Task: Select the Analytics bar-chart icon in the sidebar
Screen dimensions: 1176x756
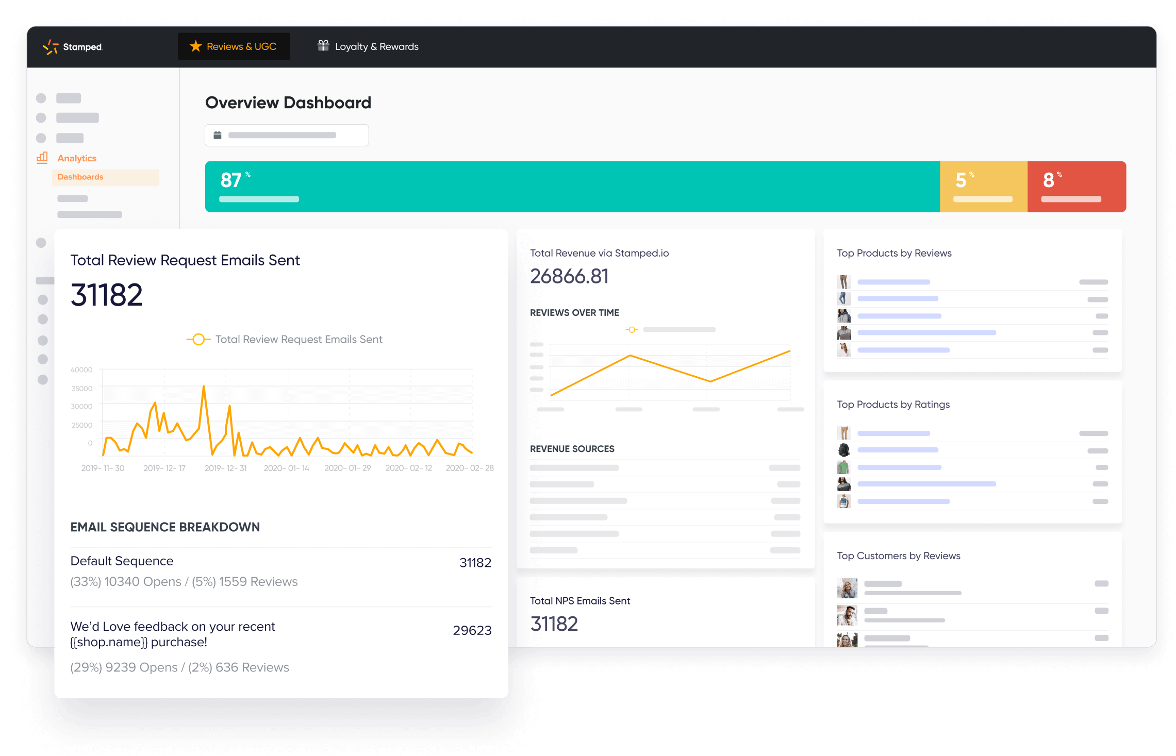Action: [x=42, y=158]
